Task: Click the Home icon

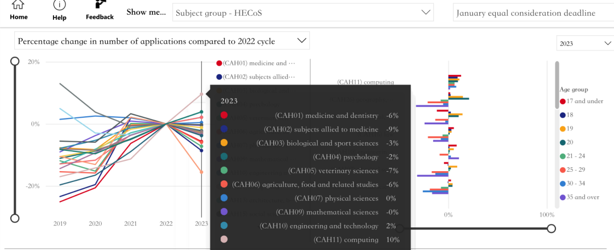Action: [x=18, y=6]
